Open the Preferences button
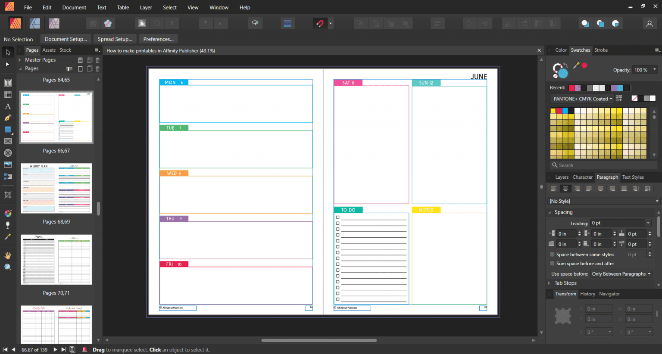662x354 pixels. tap(158, 39)
